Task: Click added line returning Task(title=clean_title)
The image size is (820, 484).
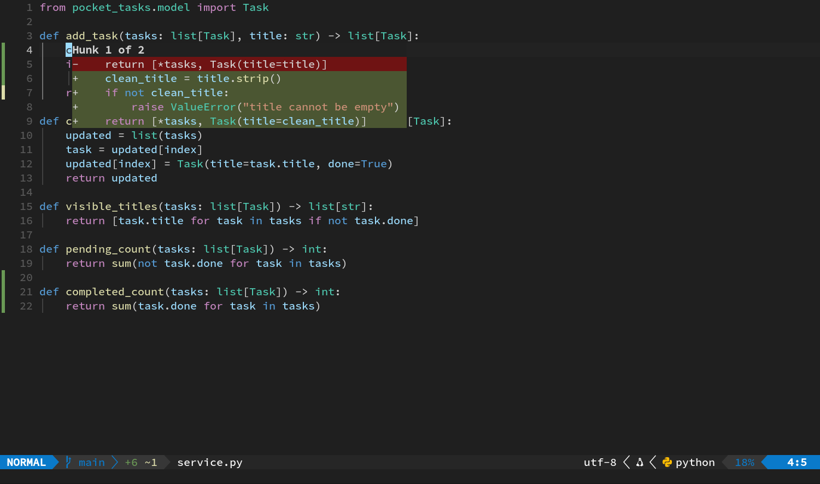Action: pos(239,121)
